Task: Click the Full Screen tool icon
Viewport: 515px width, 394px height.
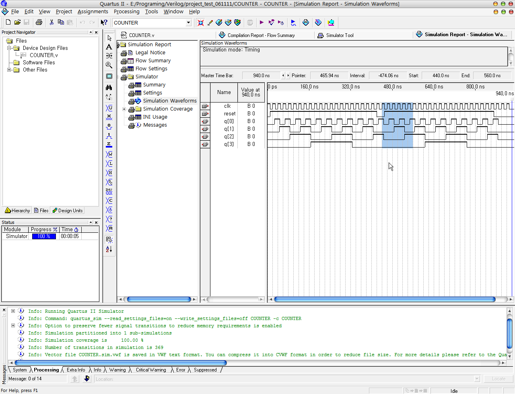Action: click(109, 76)
